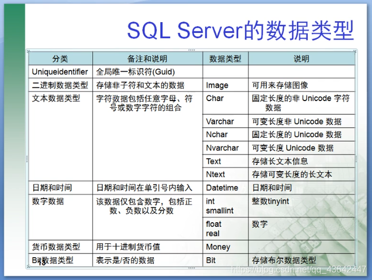This screenshot has width=372, height=280.
Task: Click the "该数据仅包含数字" description cell
Action: point(148,217)
